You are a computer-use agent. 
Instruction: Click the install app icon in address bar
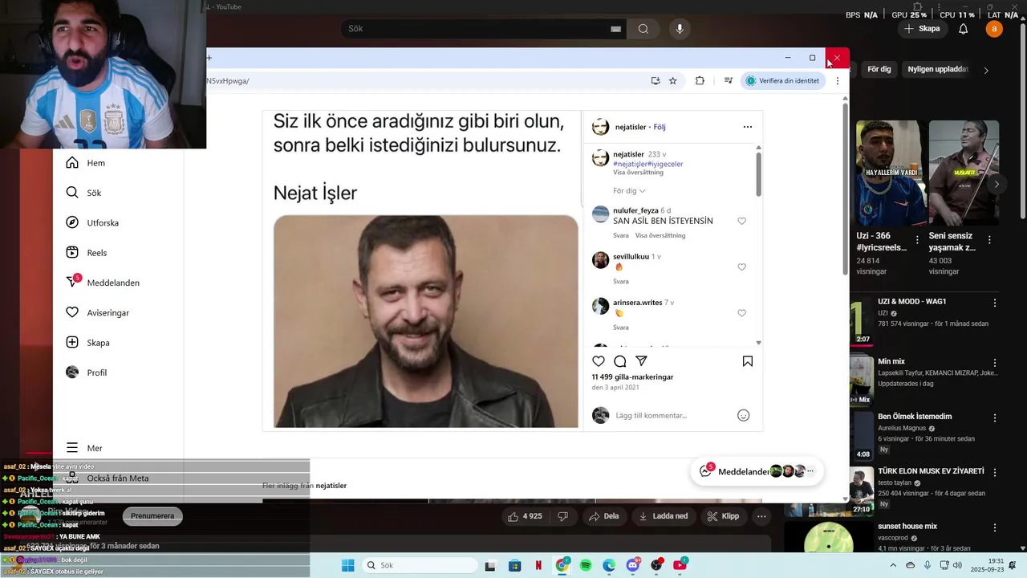coord(656,81)
